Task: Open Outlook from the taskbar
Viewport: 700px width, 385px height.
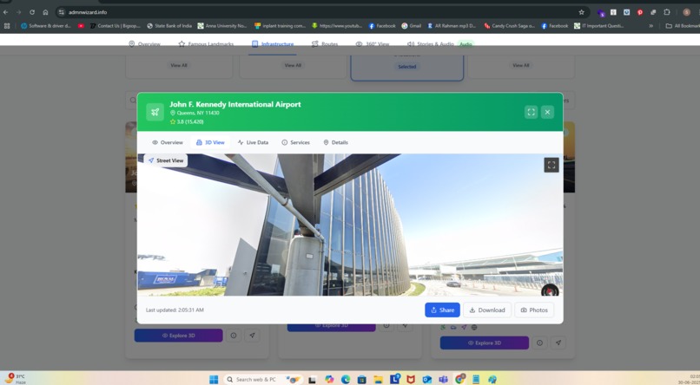Action: [x=426, y=379]
